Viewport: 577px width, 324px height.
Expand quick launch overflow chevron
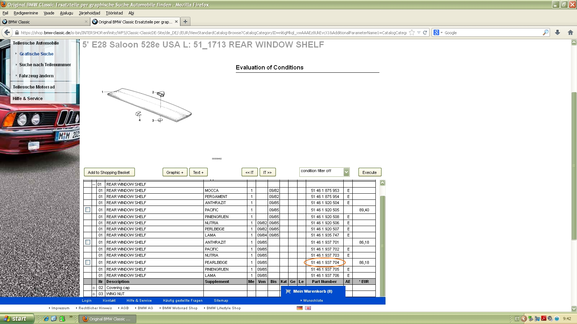click(71, 317)
